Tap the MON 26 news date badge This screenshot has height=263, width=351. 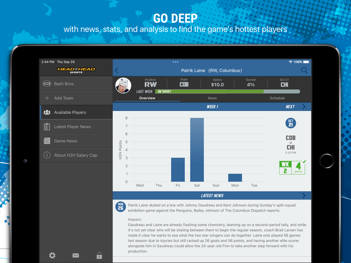(120, 207)
